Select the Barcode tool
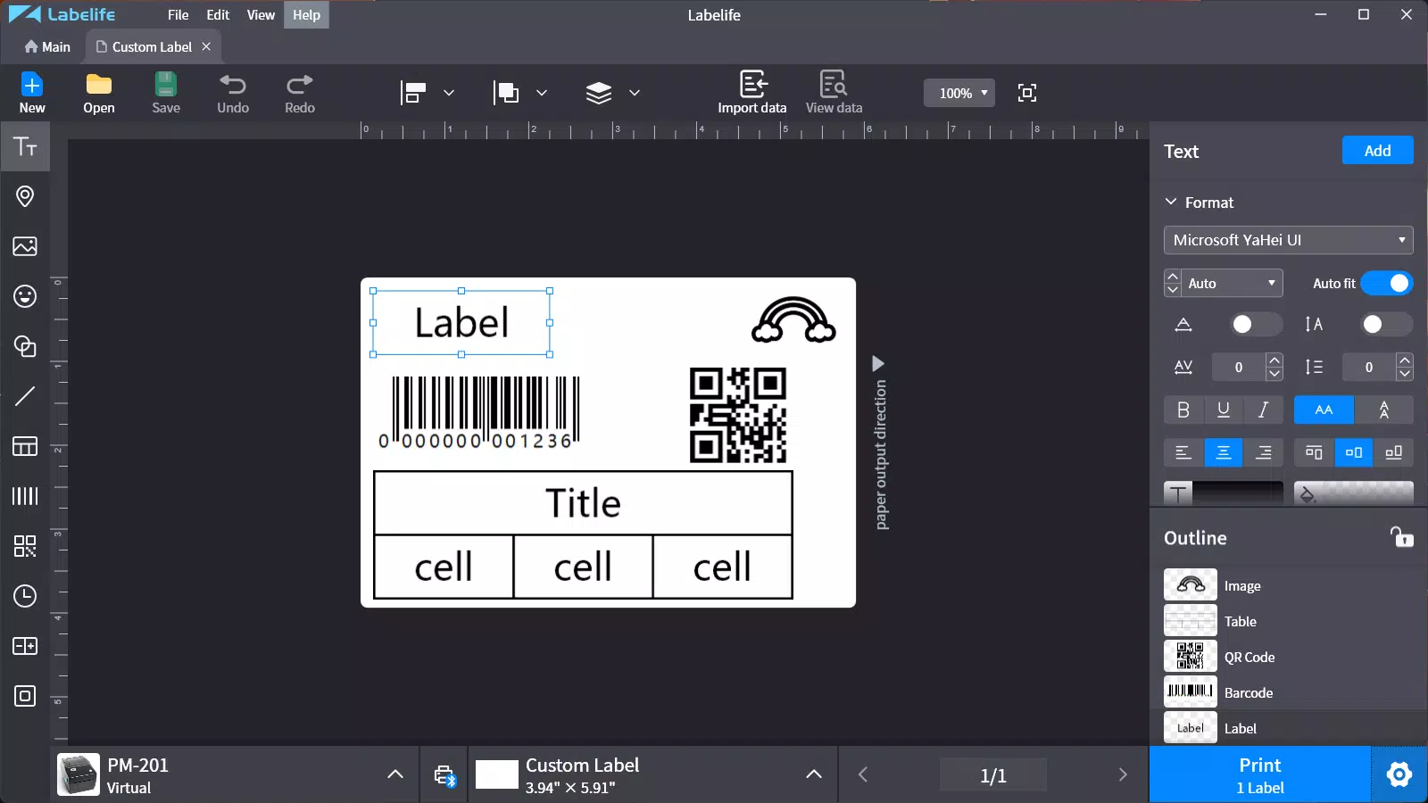The width and height of the screenshot is (1428, 803). [x=25, y=496]
